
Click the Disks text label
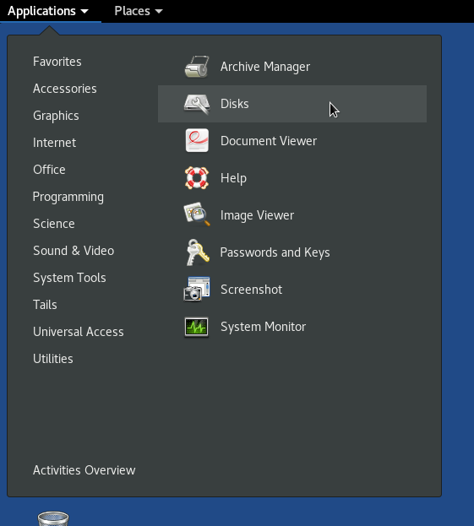[x=235, y=104]
